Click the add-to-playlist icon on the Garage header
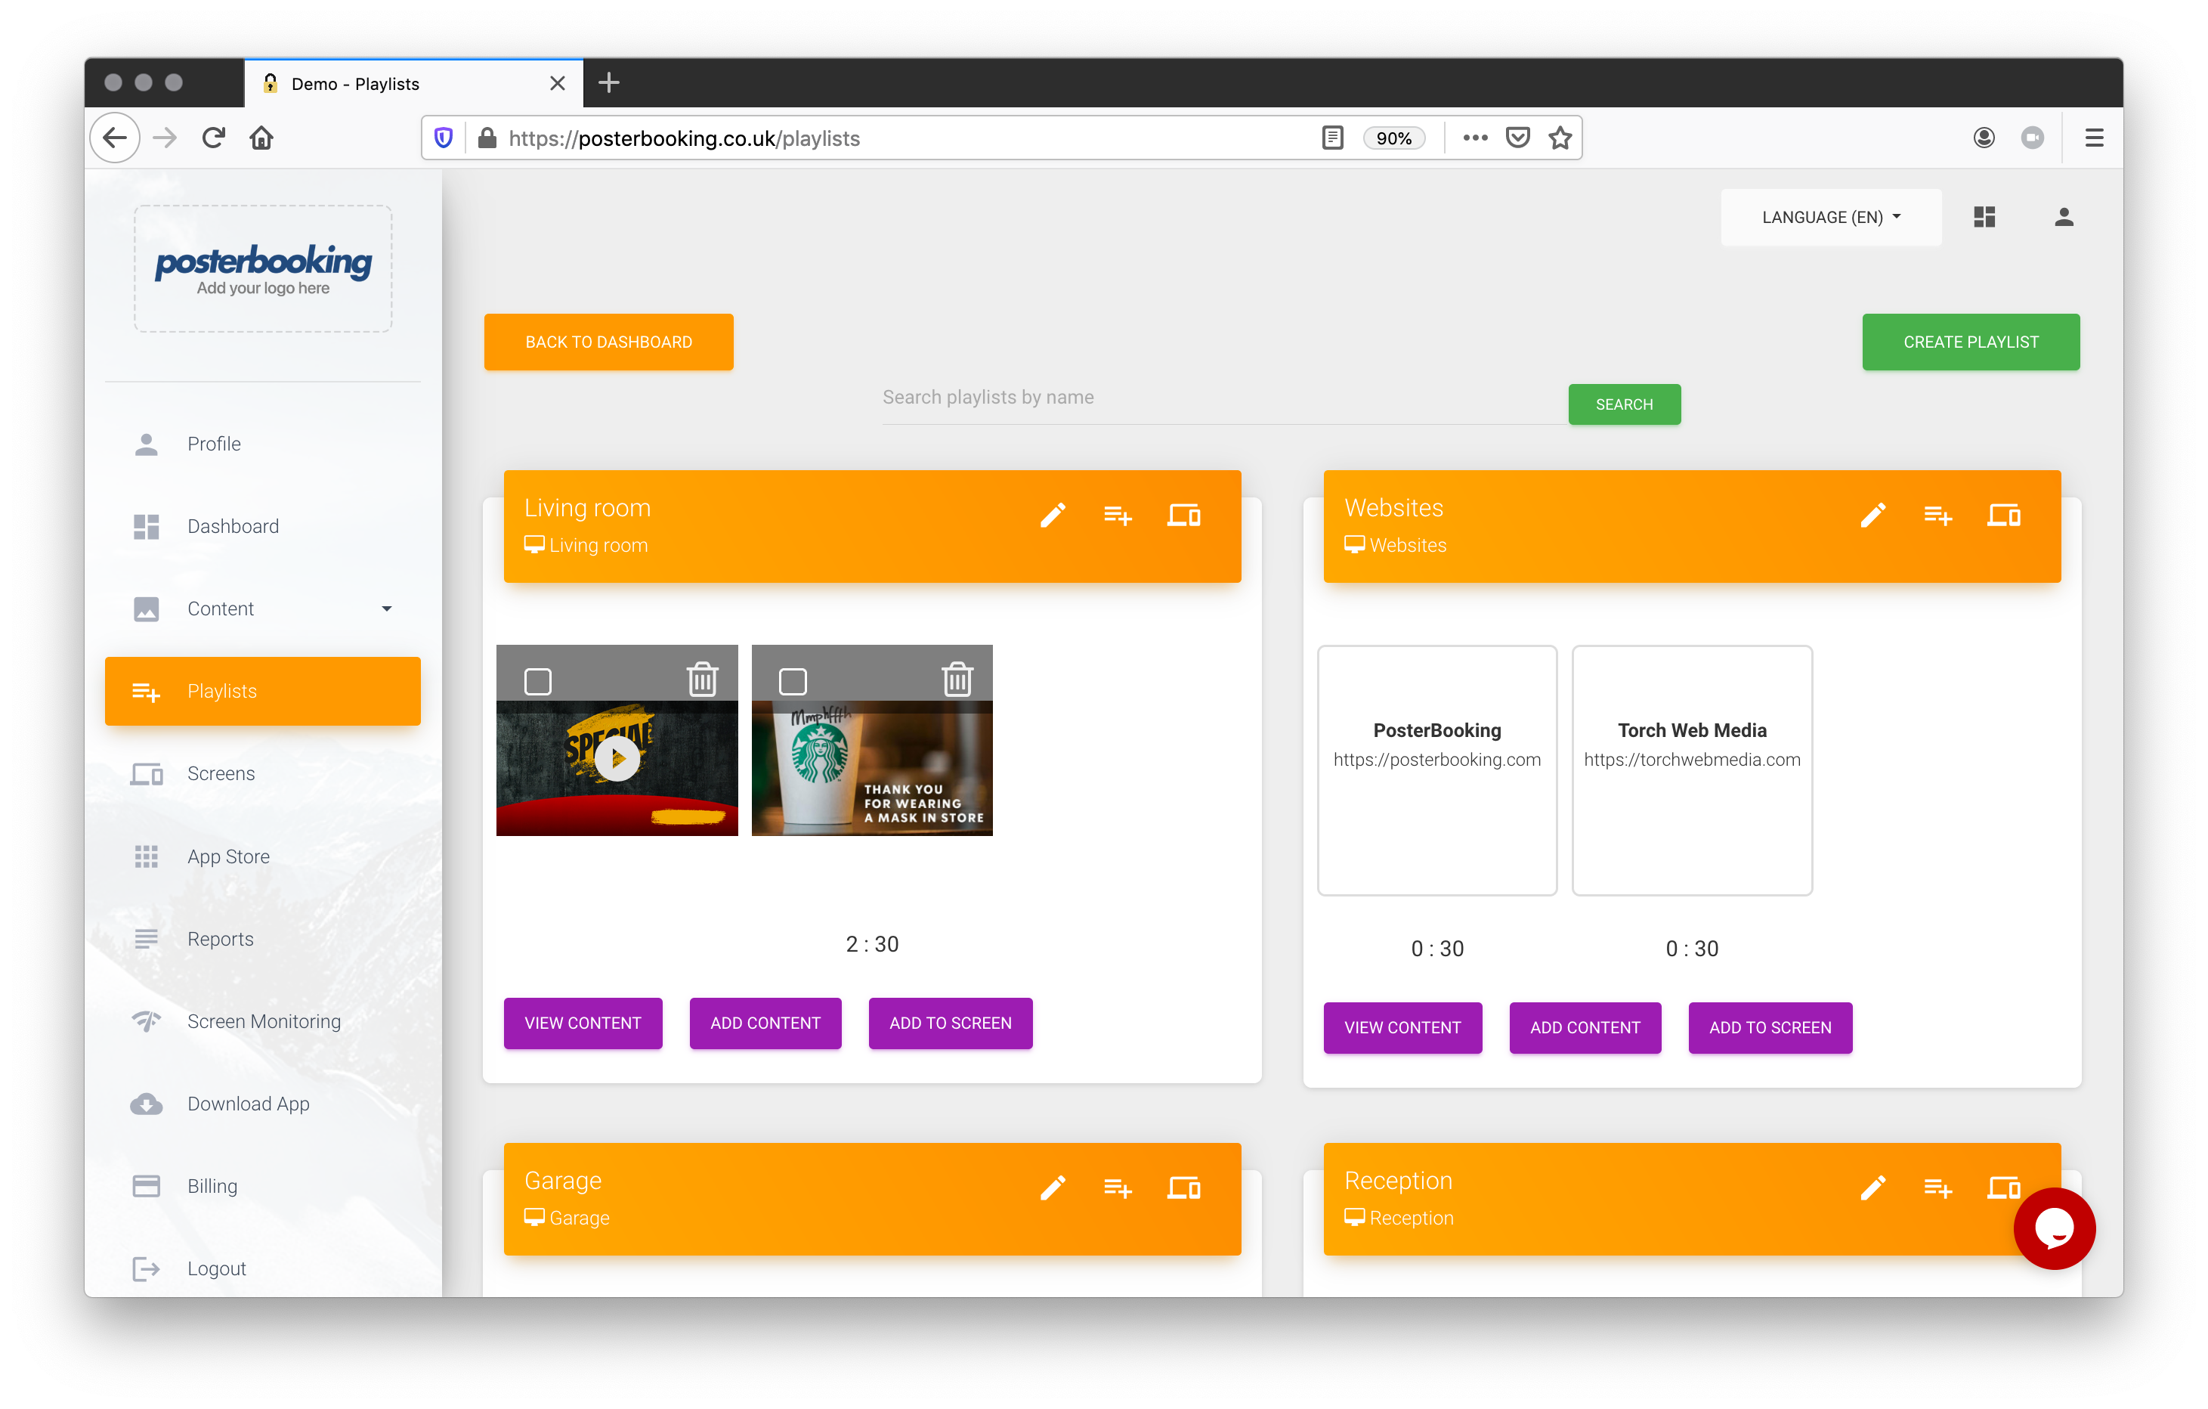Screen dimensions: 2208x1409 [1118, 1188]
